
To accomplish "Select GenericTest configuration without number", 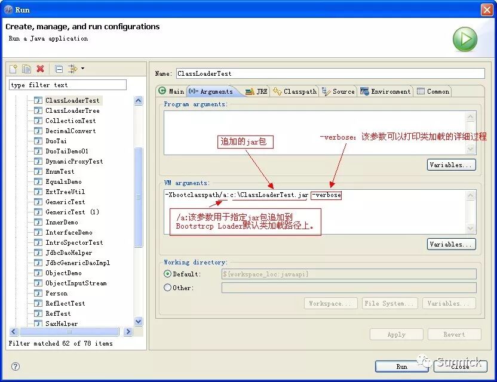I will pyautogui.click(x=65, y=202).
